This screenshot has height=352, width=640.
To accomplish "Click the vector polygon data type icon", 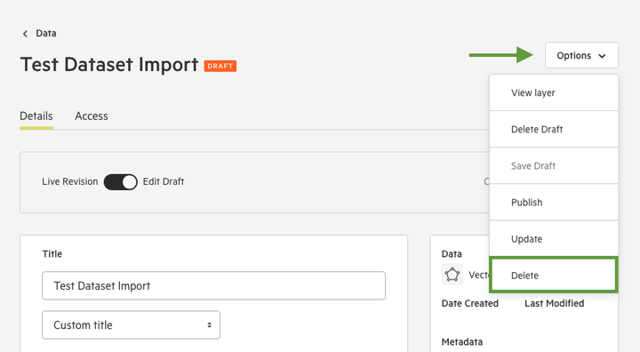I will pos(452,274).
